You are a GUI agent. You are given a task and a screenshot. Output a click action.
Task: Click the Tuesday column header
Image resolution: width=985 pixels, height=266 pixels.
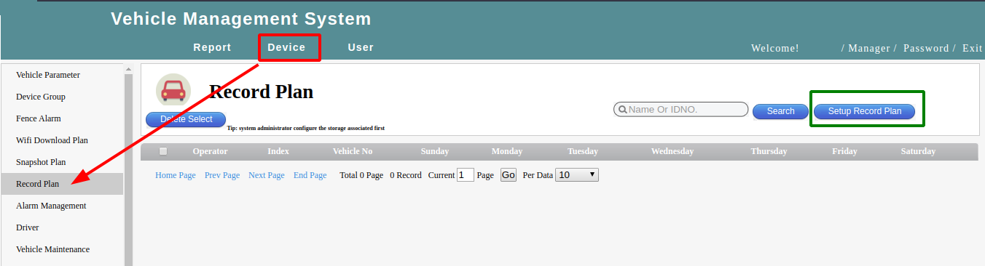point(583,151)
